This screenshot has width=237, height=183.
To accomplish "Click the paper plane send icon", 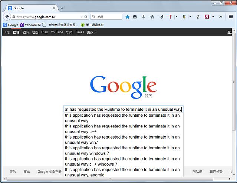I will (x=162, y=17).
